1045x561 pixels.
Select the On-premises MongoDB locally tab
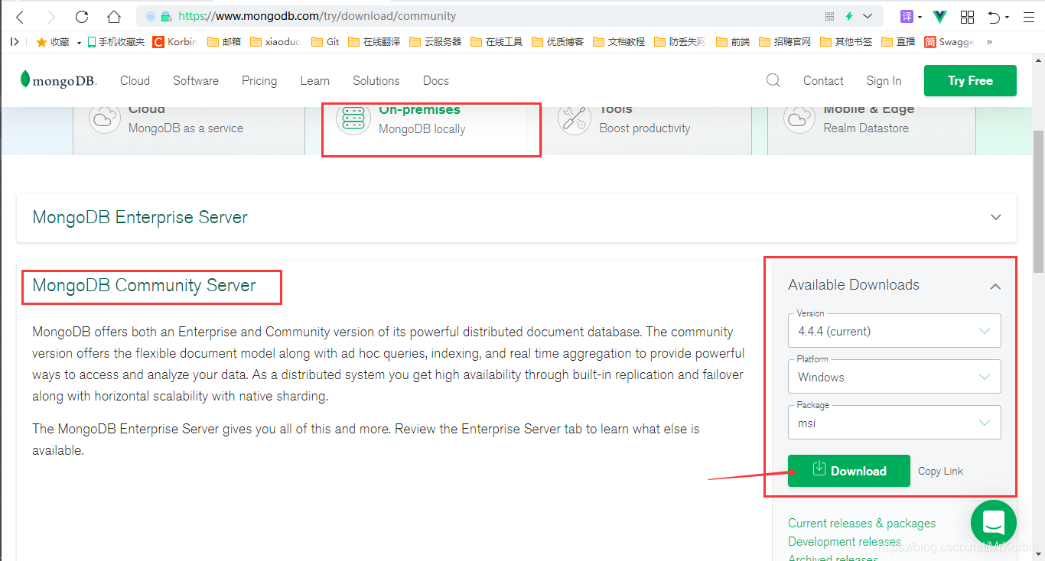point(431,130)
